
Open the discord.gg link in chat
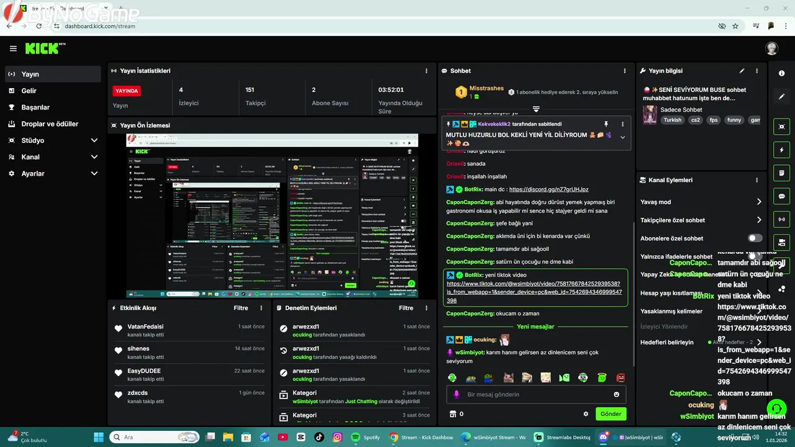pyautogui.click(x=548, y=189)
